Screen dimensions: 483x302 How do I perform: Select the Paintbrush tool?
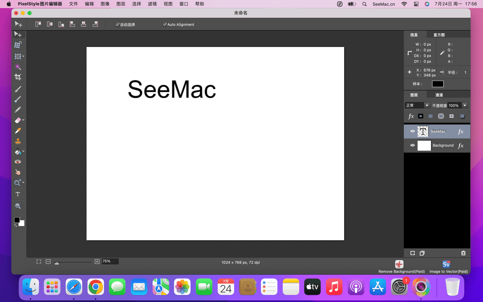click(x=18, y=89)
